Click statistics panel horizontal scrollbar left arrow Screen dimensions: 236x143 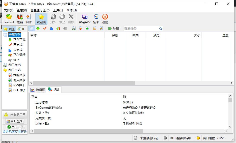[32, 131]
